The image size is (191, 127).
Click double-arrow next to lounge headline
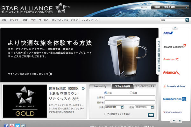83,88
